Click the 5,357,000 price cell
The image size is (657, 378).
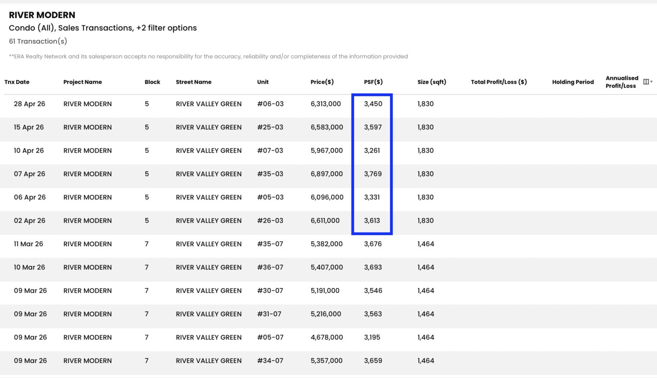tap(326, 360)
